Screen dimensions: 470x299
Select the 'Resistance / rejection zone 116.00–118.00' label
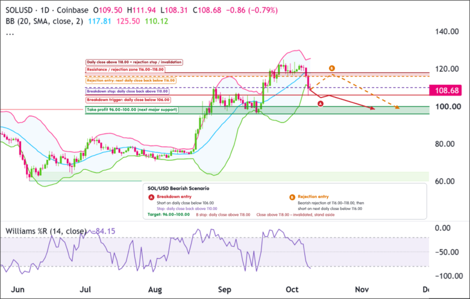[x=125, y=69]
